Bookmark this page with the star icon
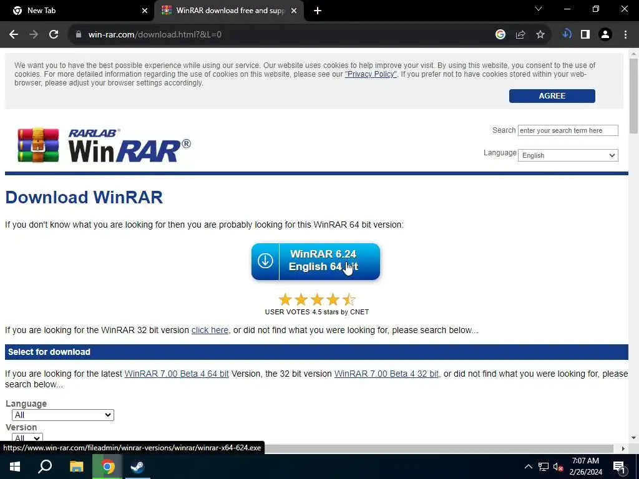639x479 pixels. tap(540, 35)
